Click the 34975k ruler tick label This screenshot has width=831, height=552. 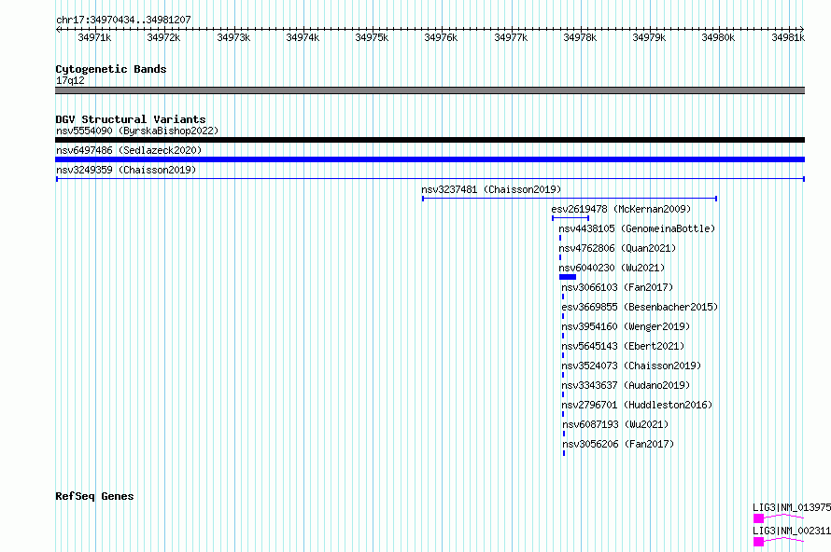(x=372, y=37)
